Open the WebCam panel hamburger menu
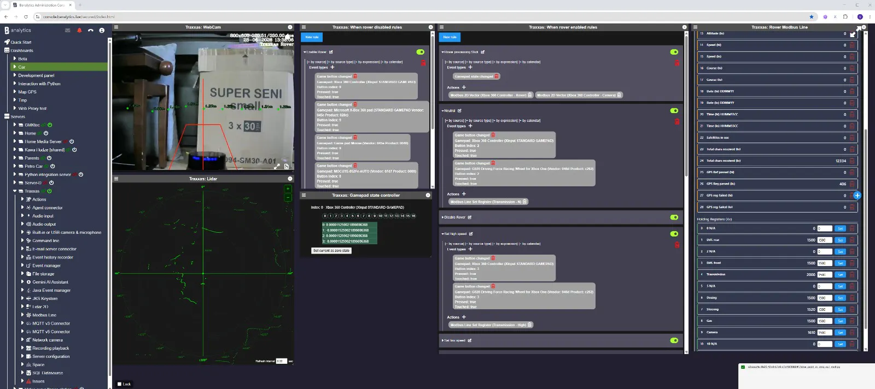The image size is (875, 389). coord(116,27)
